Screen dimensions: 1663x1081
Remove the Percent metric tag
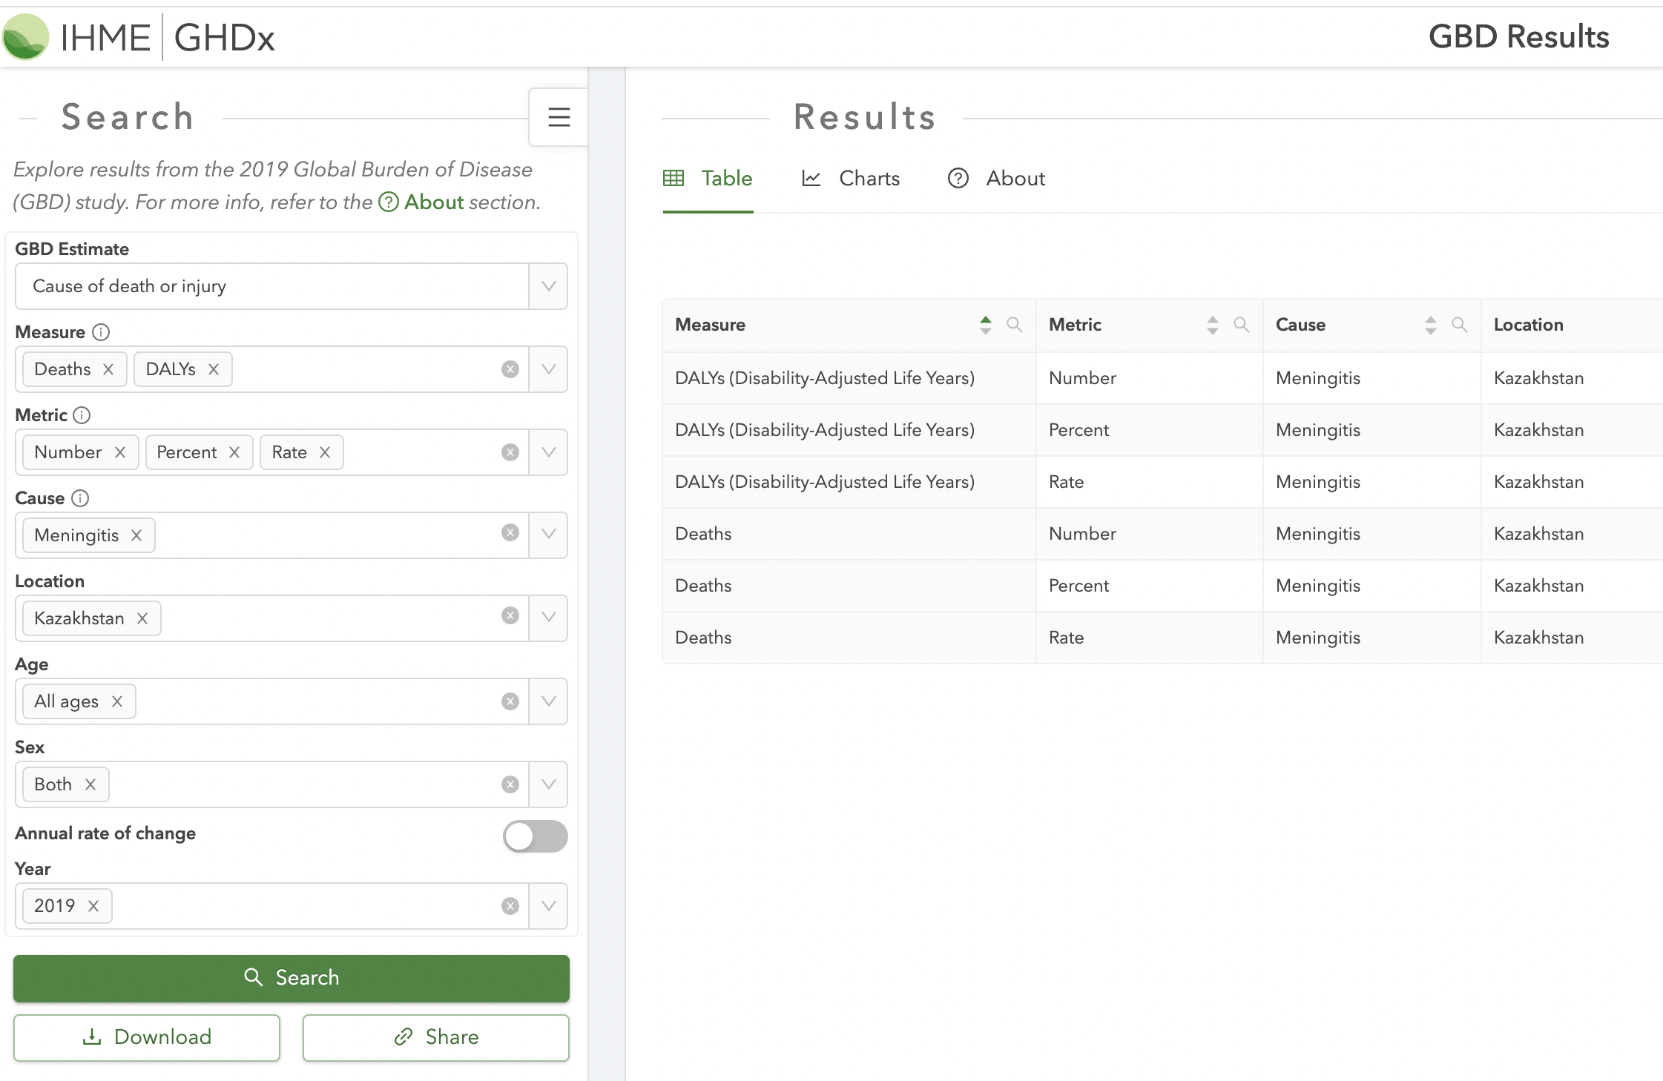(x=234, y=452)
